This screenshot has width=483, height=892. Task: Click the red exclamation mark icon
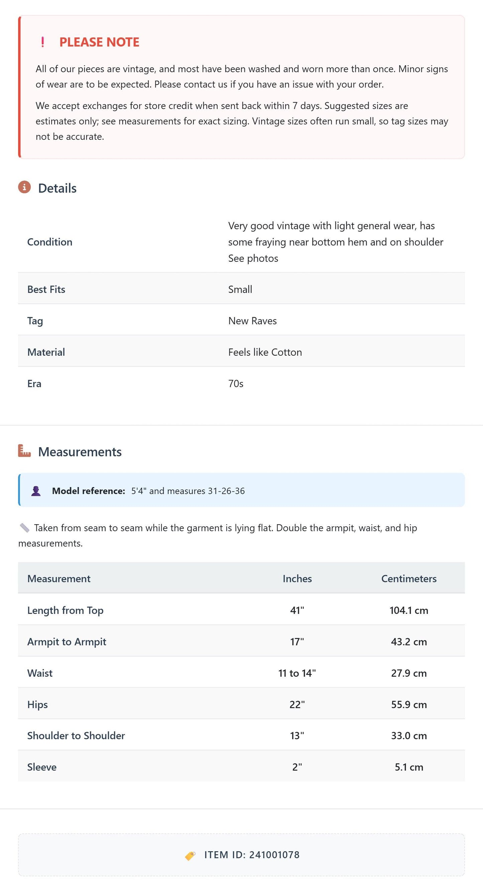click(42, 42)
